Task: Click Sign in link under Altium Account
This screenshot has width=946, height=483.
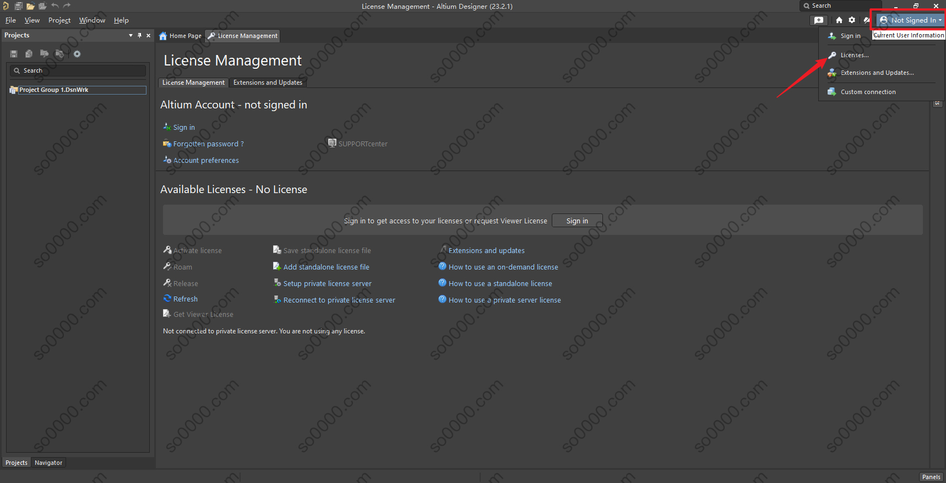Action: click(x=184, y=127)
